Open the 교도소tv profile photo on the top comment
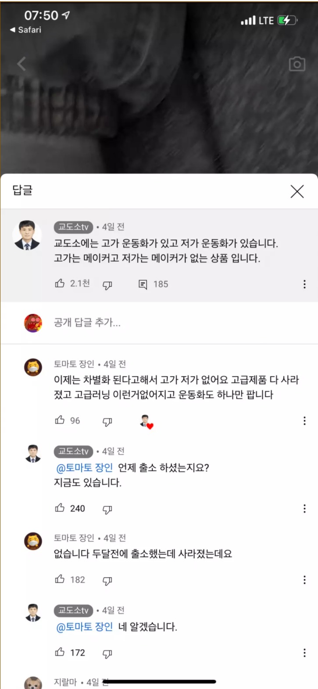 [27, 235]
